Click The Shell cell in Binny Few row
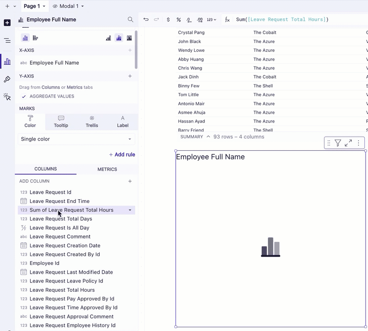This screenshot has width=368, height=331. coord(263,86)
